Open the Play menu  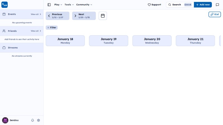(58, 5)
